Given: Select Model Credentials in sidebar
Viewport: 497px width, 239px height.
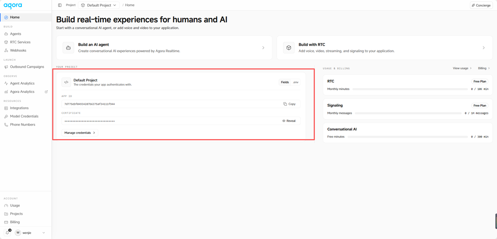Looking at the screenshot, I should tap(26, 117).
